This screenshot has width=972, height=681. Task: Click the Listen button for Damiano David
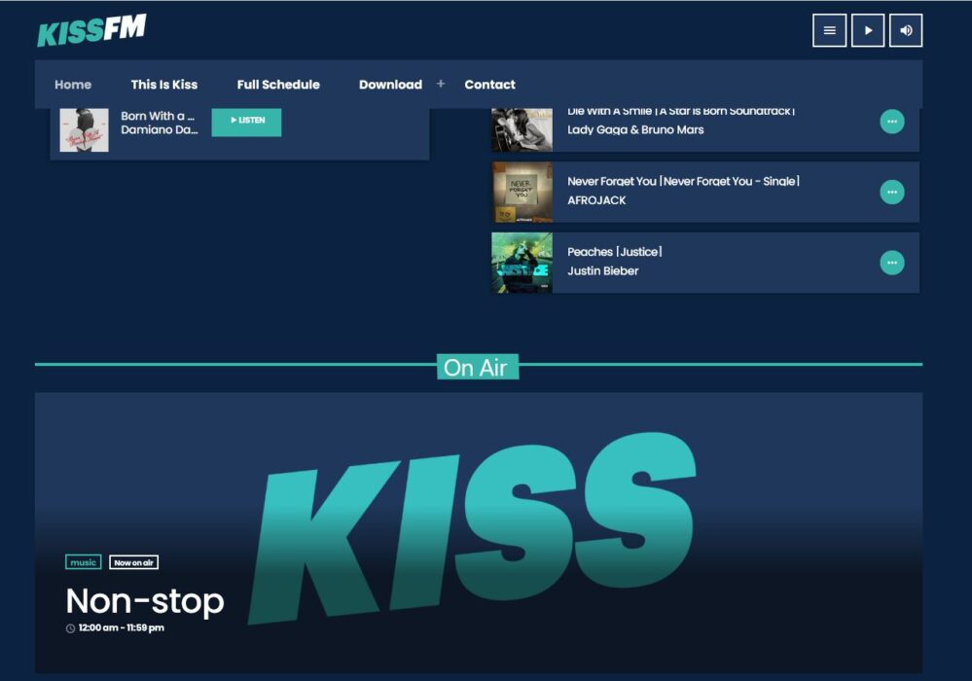point(247,122)
